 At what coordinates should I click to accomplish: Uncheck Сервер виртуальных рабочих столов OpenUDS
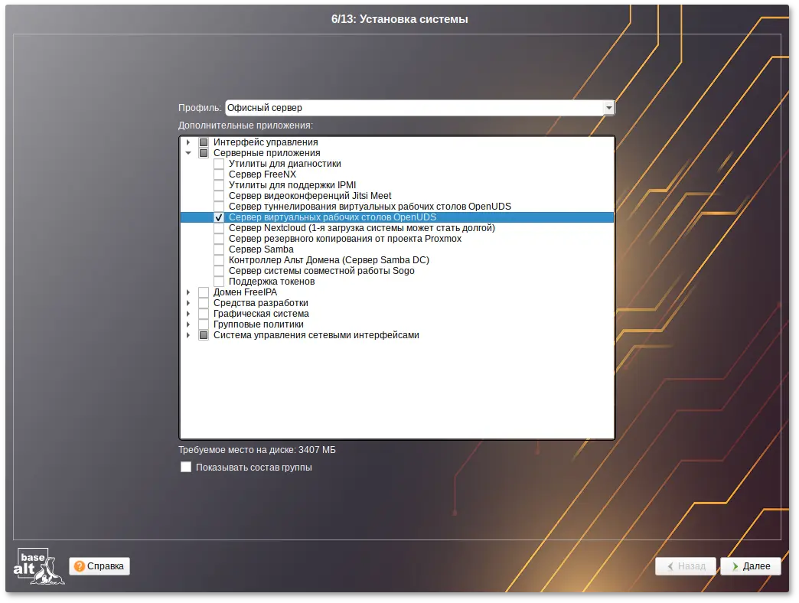[x=219, y=217]
